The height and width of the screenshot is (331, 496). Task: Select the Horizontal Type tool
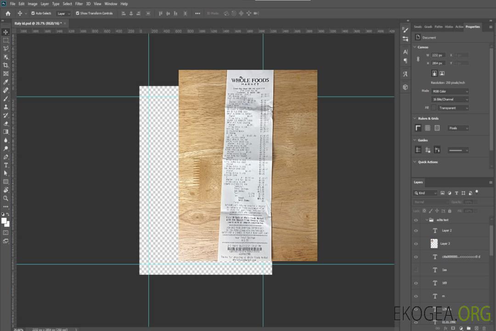(x=6, y=165)
